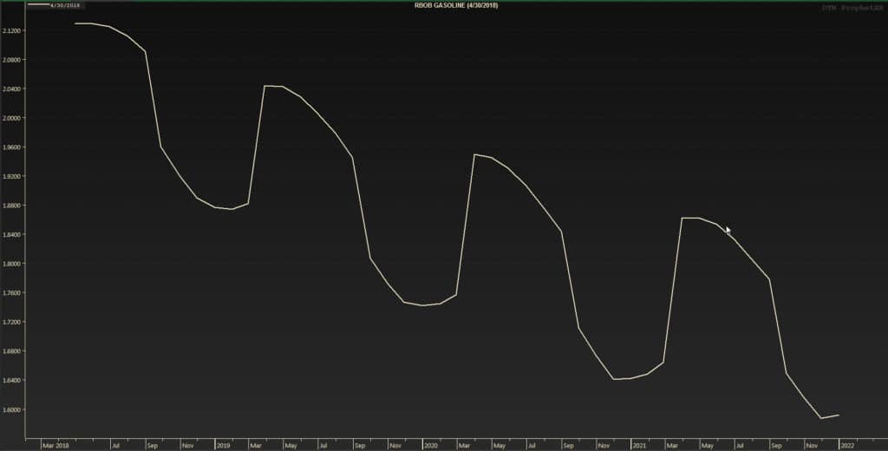This screenshot has height=451, width=888.
Task: Click the 1.7600 price axis label
Action: coord(10,293)
